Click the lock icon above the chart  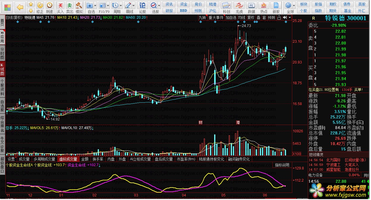coord(279,18)
